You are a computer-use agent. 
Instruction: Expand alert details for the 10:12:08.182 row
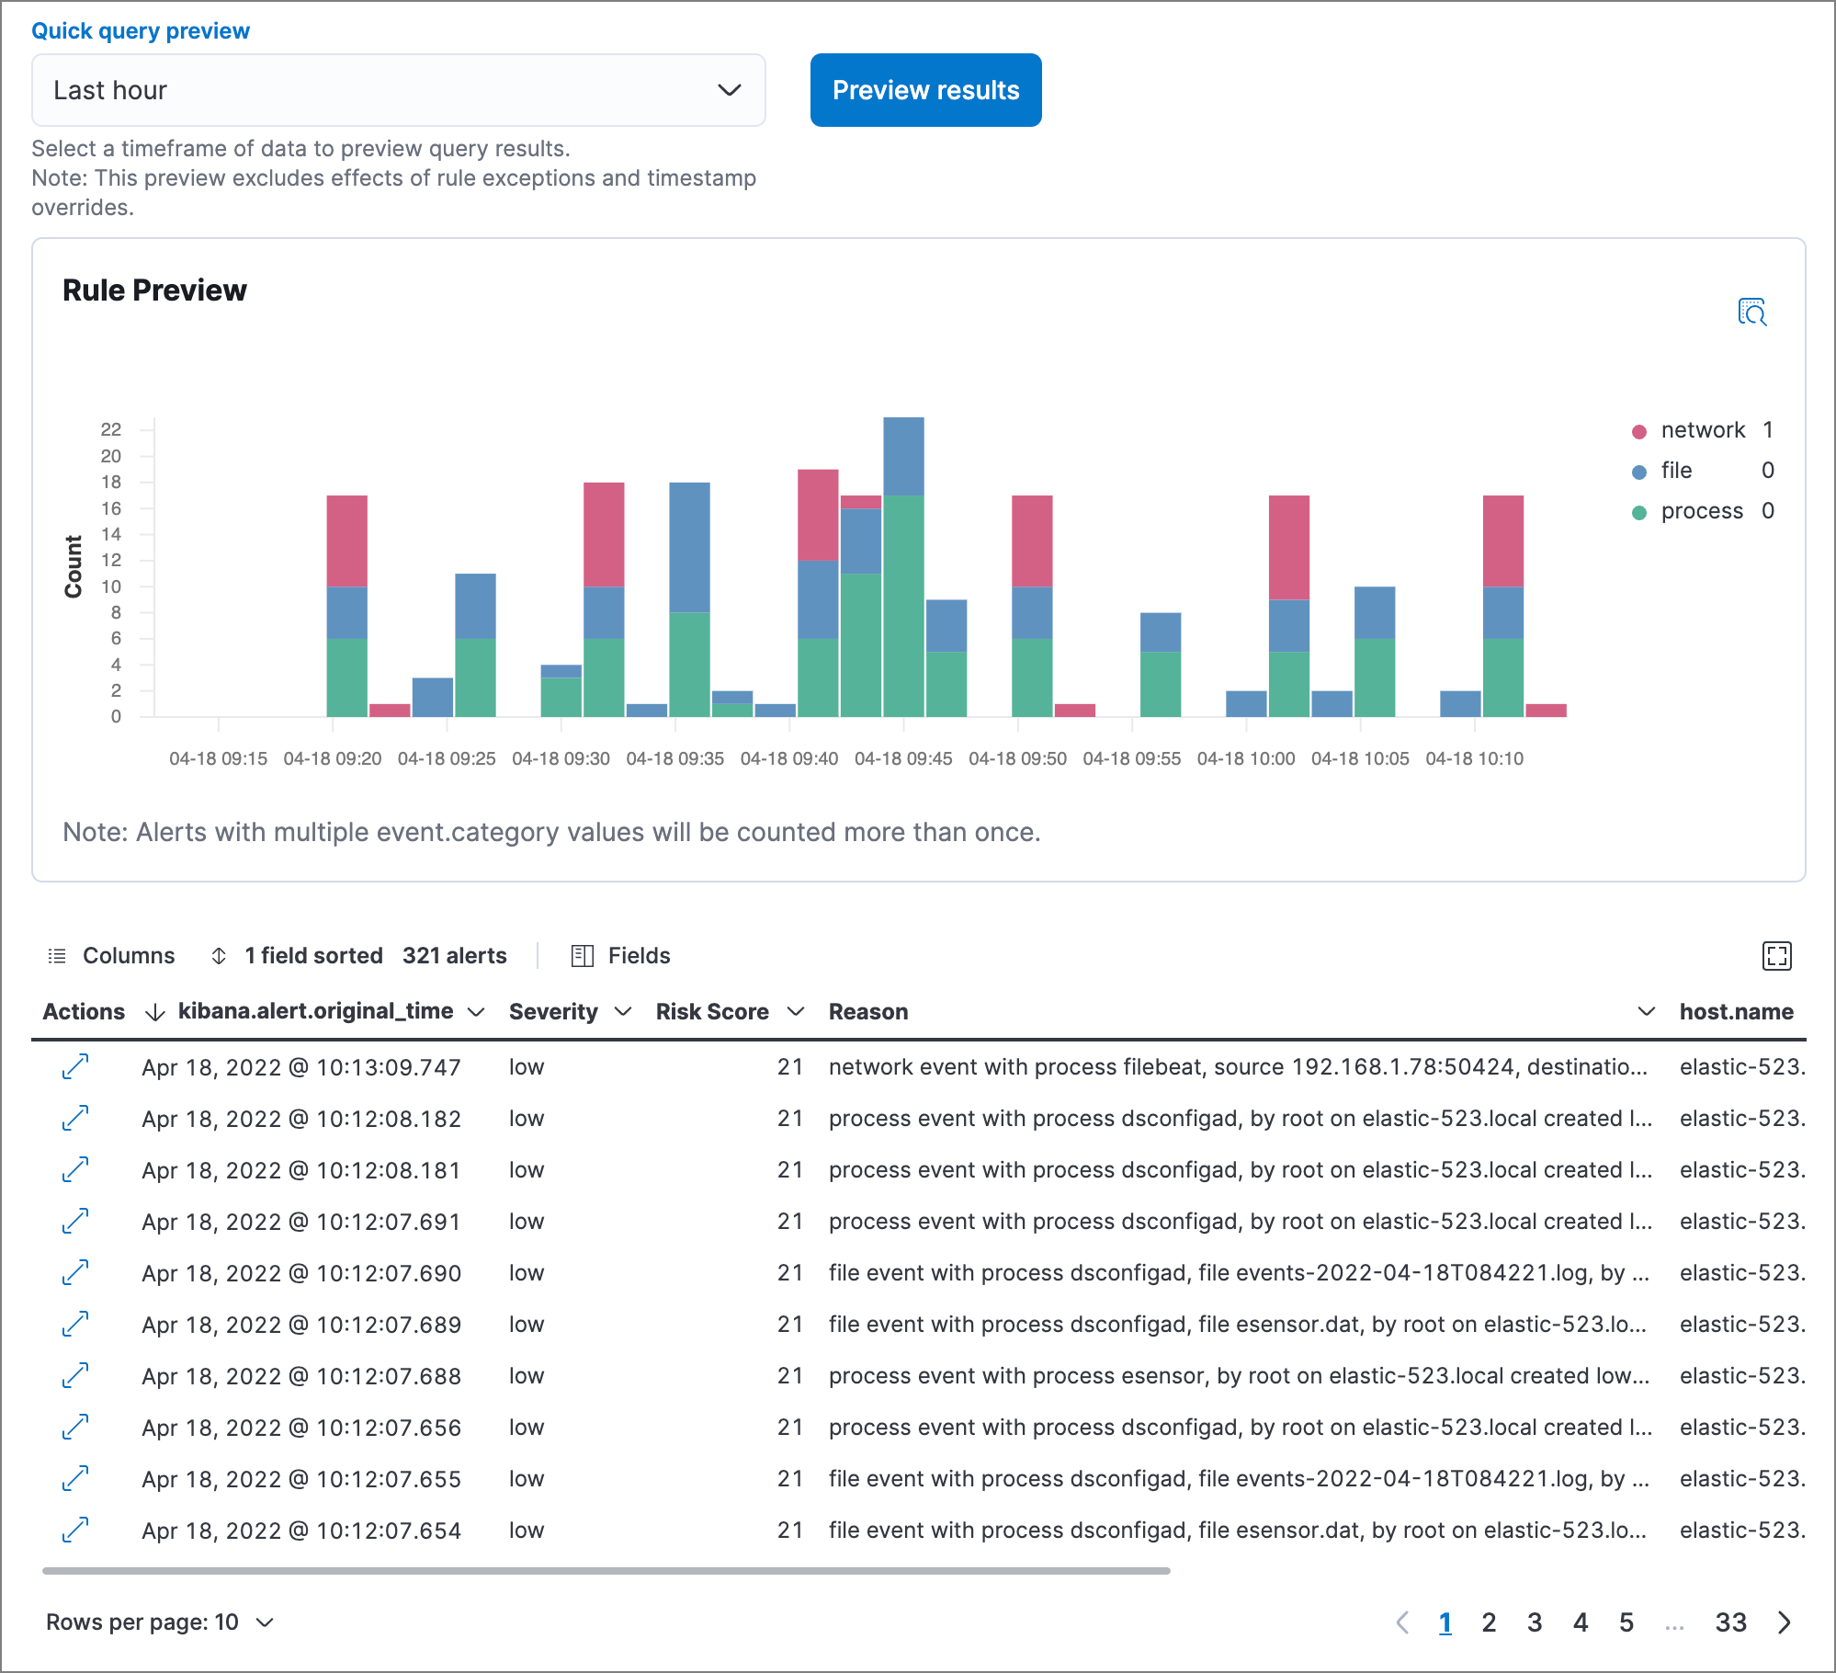click(75, 1118)
